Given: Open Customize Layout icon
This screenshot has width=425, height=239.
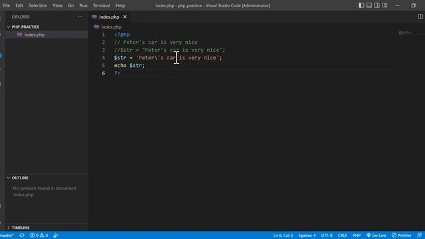Looking at the screenshot, I should tap(385, 5).
